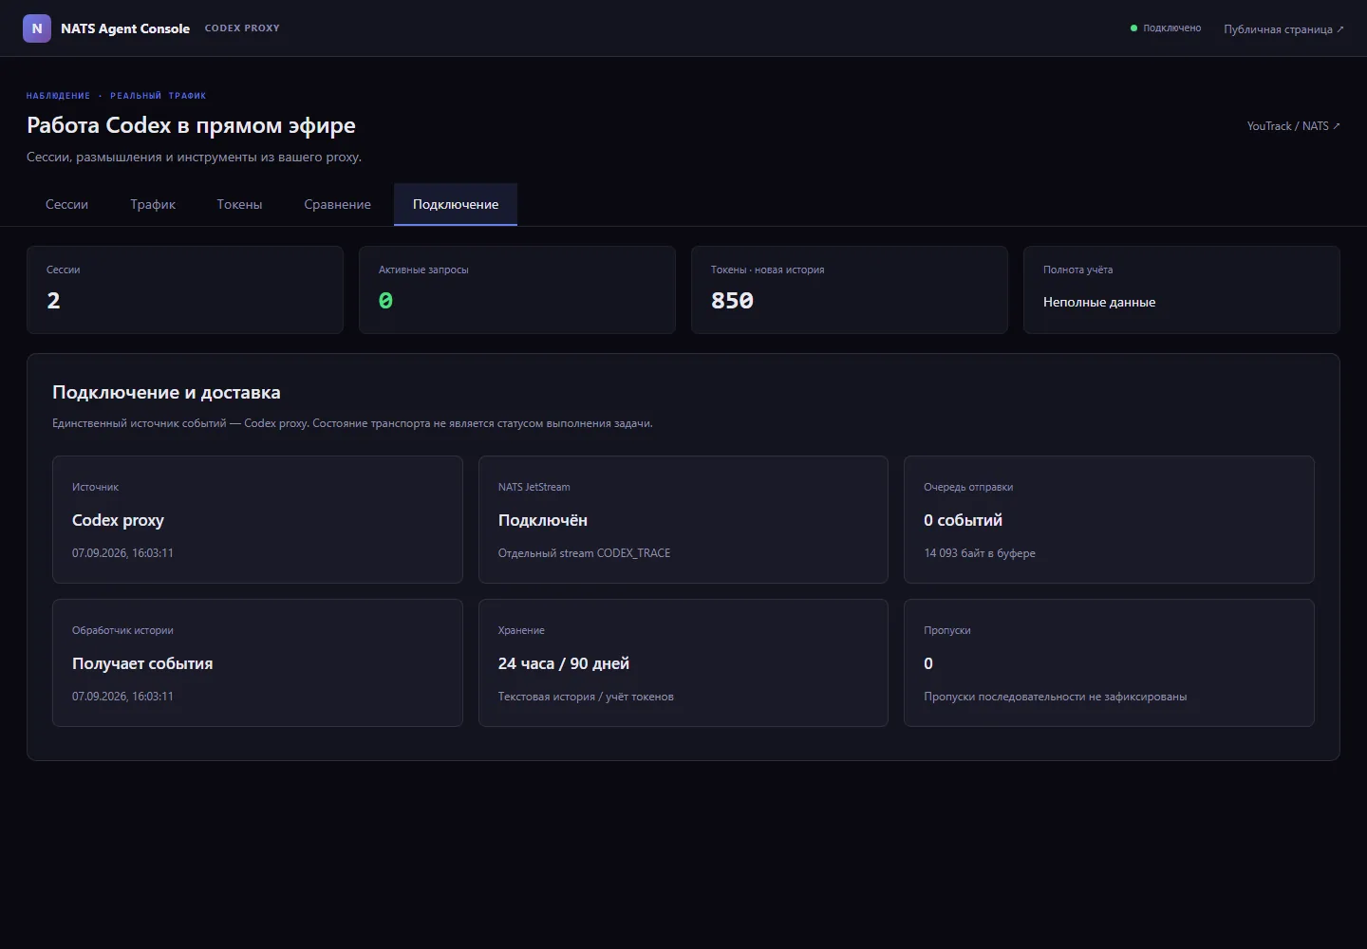The image size is (1367, 949).
Task: Switch to the Трафик tab
Action: [153, 204]
